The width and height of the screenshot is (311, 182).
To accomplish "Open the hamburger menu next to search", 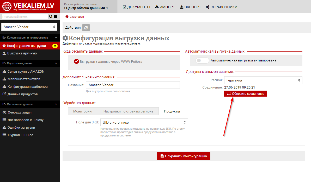I will 56,17.
